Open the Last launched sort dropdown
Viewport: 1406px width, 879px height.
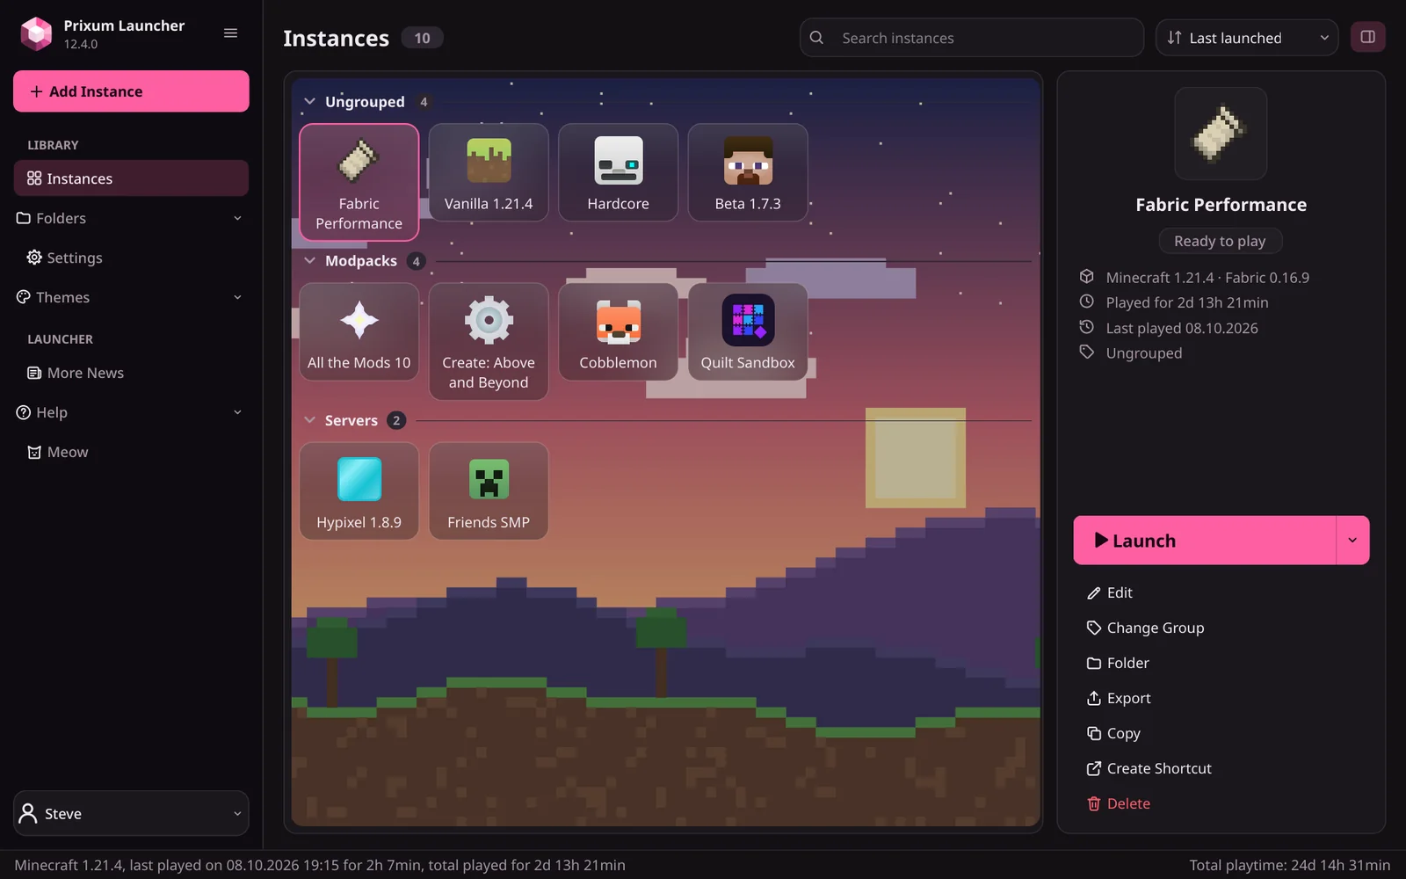point(1247,38)
